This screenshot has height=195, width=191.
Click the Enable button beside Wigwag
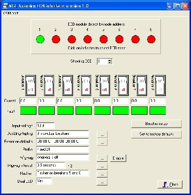point(118,158)
